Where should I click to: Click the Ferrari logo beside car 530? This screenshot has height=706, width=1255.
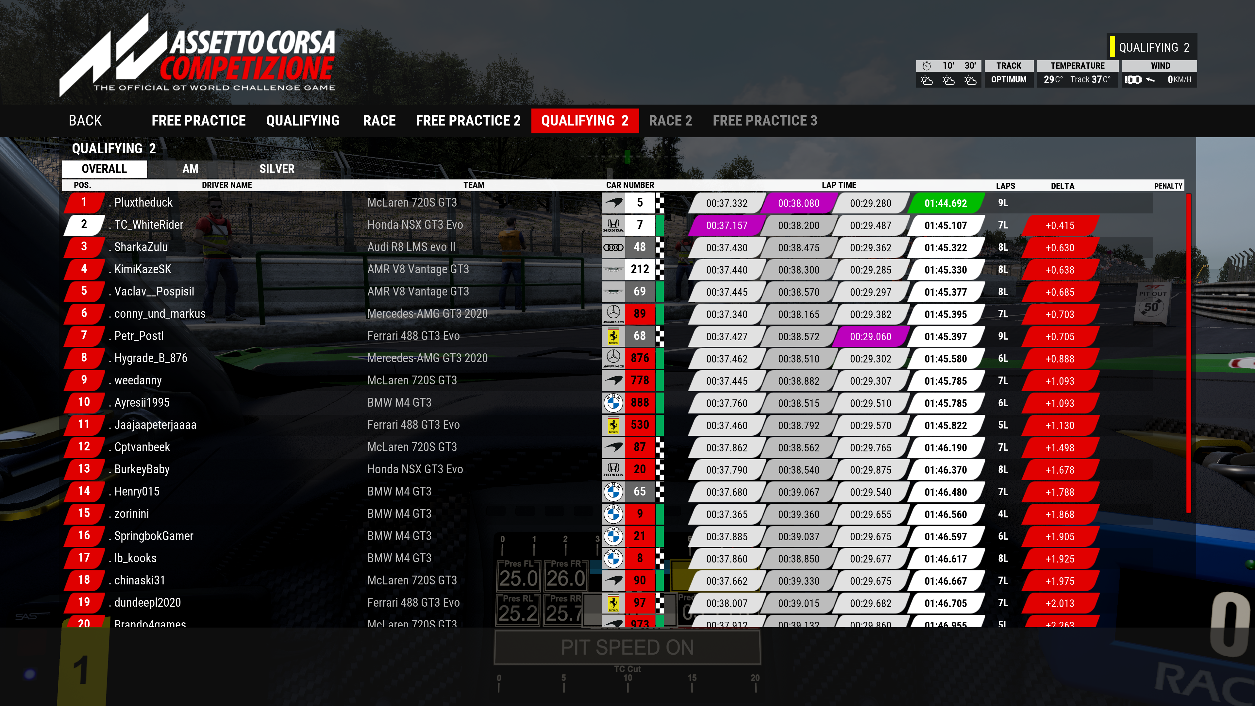point(613,425)
